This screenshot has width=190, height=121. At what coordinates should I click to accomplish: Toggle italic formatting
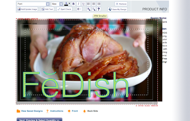[78, 4]
